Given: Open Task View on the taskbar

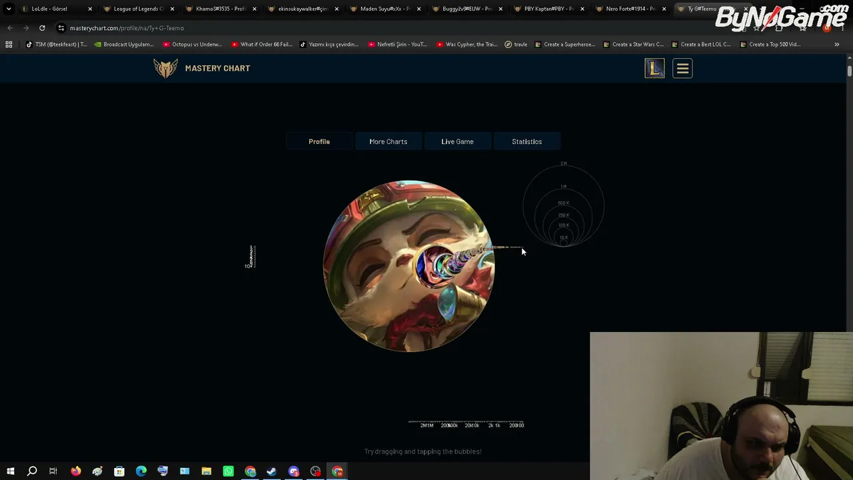Looking at the screenshot, I should 53,471.
